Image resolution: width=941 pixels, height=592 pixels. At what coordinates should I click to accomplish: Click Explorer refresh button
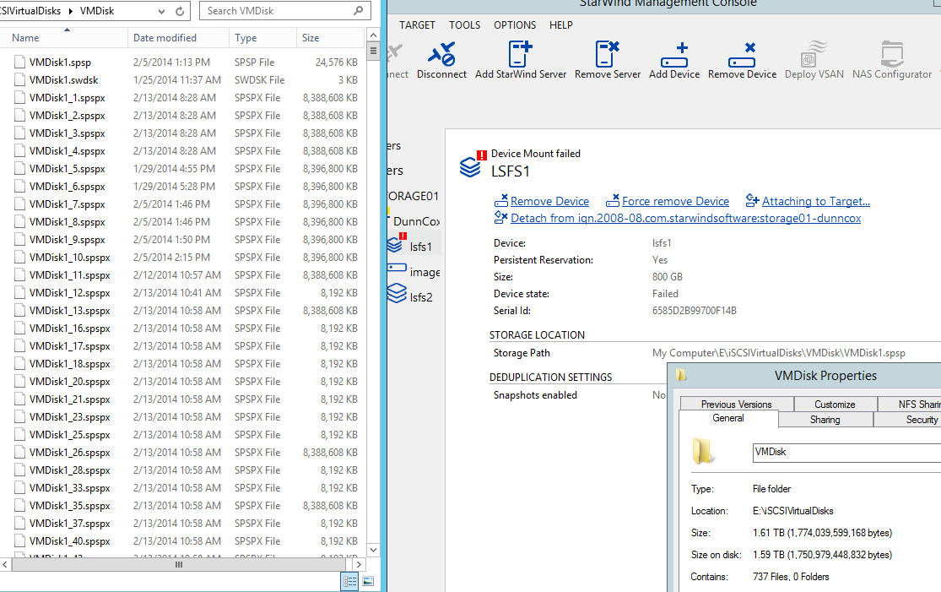pyautogui.click(x=180, y=11)
